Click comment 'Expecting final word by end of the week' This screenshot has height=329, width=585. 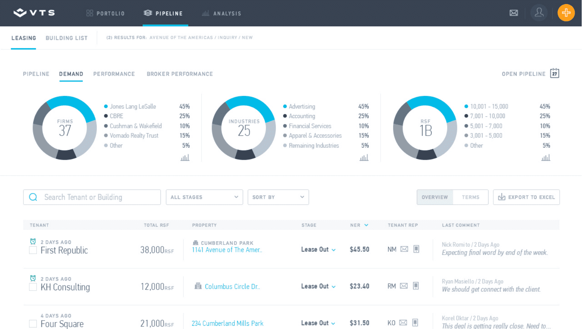(x=495, y=253)
